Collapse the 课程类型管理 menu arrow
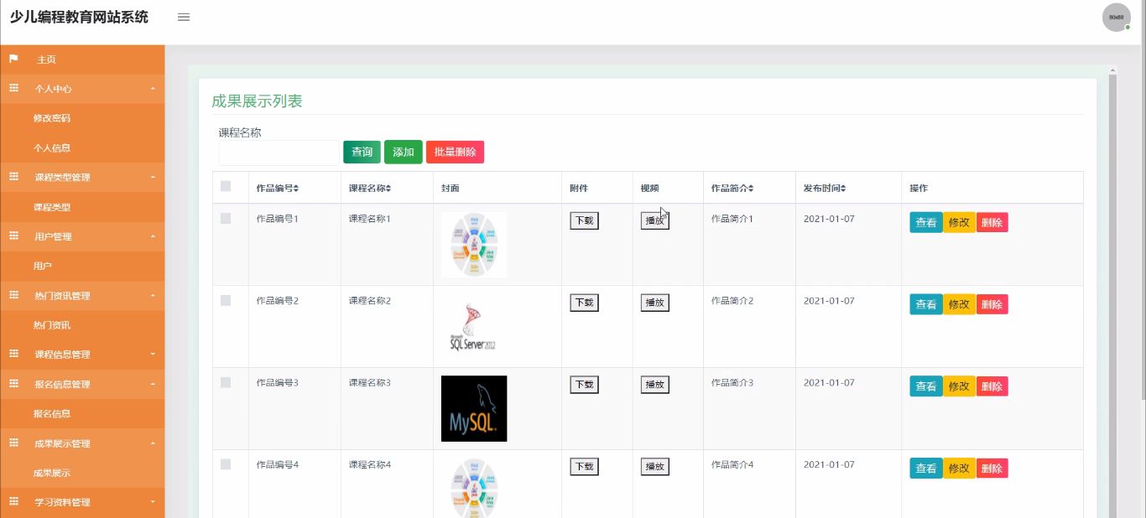 [153, 177]
